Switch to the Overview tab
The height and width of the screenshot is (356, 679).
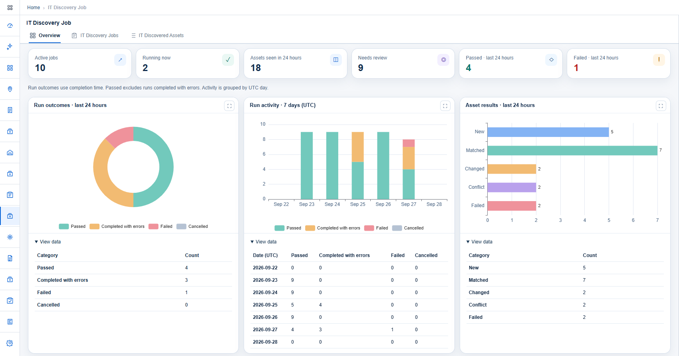(45, 36)
